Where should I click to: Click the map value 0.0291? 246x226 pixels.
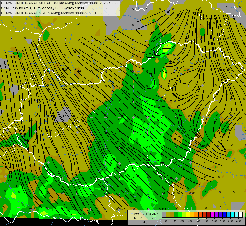pyautogui.click(x=204, y=146)
